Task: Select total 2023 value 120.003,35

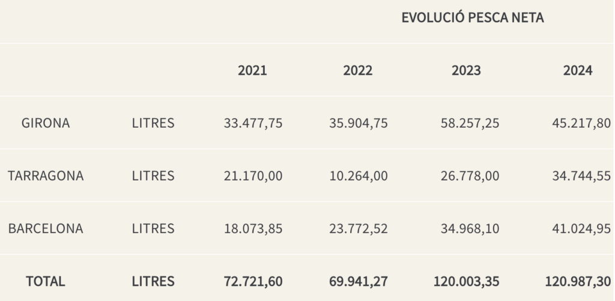Action: click(466, 281)
